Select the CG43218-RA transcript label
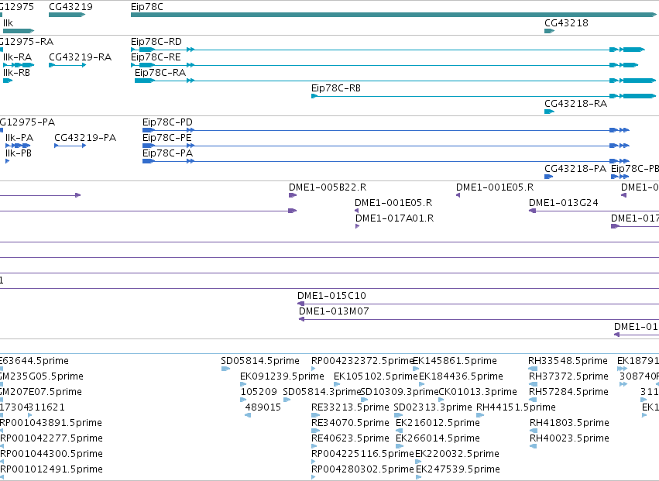Viewport: 659px width, 481px height. click(x=576, y=104)
